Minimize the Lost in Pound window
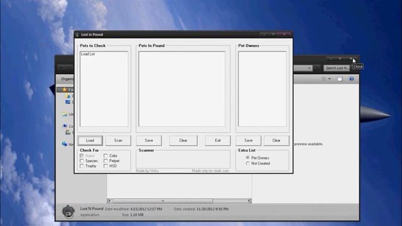The image size is (402, 226). coord(264,34)
